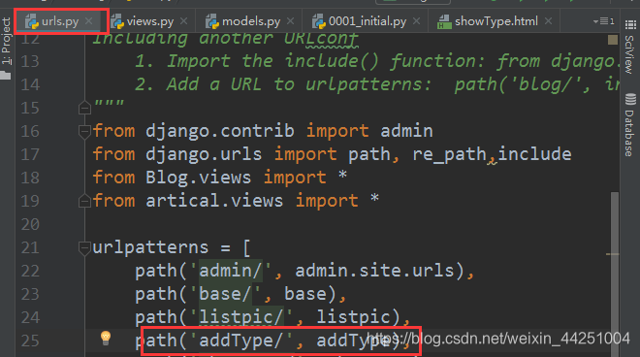The width and height of the screenshot is (640, 357).
Task: Toggle the fold marker at line 19
Action: (x=84, y=201)
